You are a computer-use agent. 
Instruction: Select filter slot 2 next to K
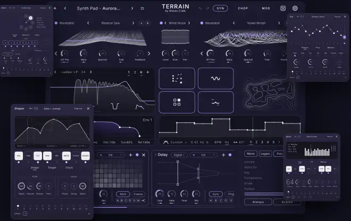tap(135, 72)
